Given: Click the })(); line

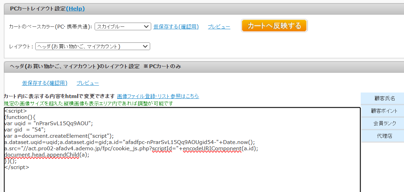Looking at the screenshot, I should point(10,161).
